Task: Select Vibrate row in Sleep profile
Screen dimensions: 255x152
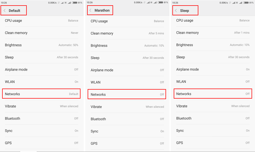Action: [x=213, y=106]
